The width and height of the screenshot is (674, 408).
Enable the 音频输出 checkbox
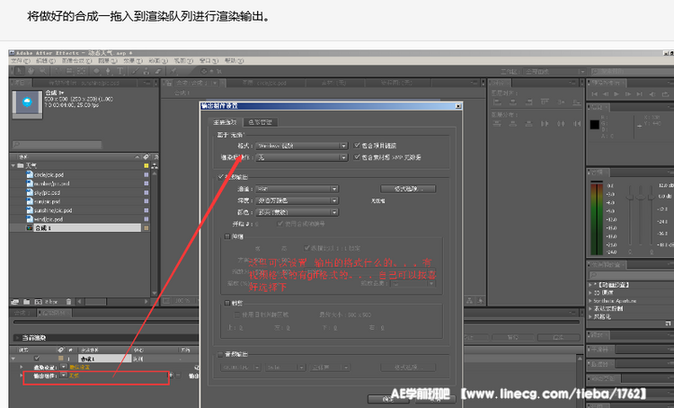coord(220,354)
